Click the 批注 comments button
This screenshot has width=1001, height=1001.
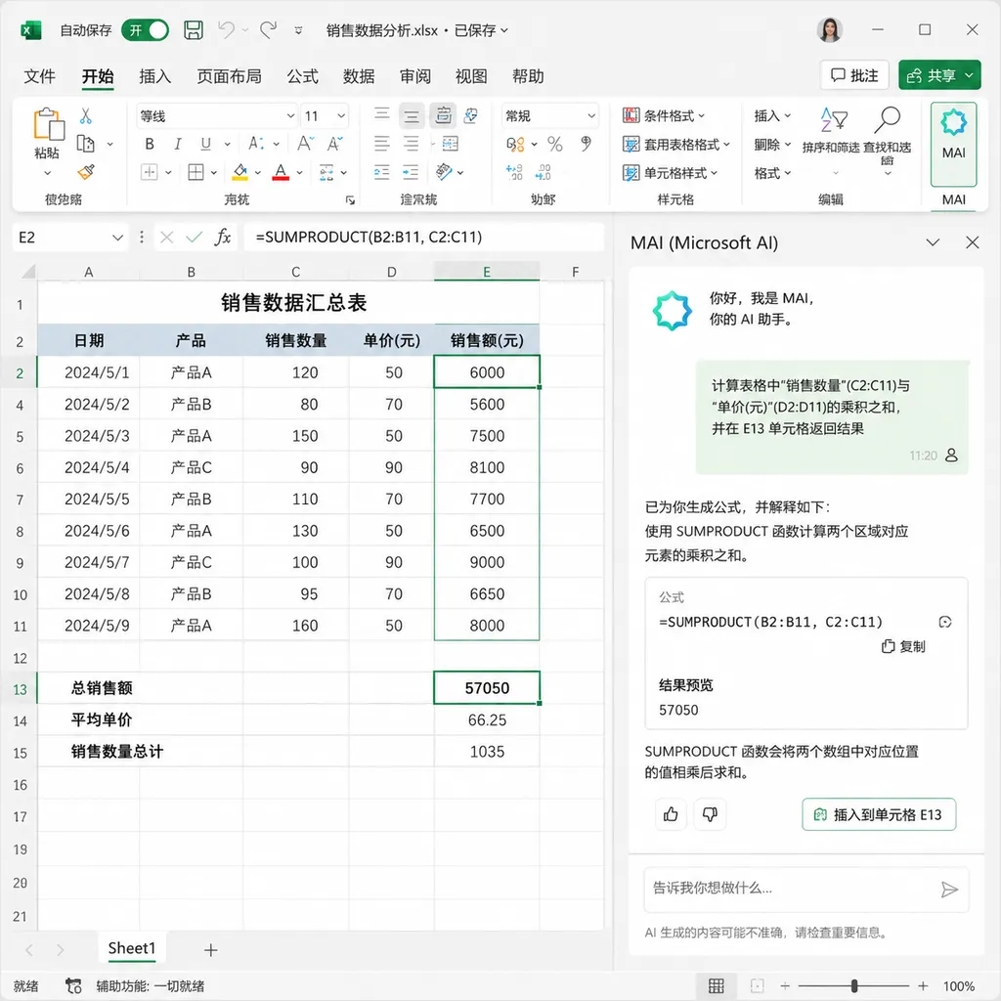click(854, 75)
